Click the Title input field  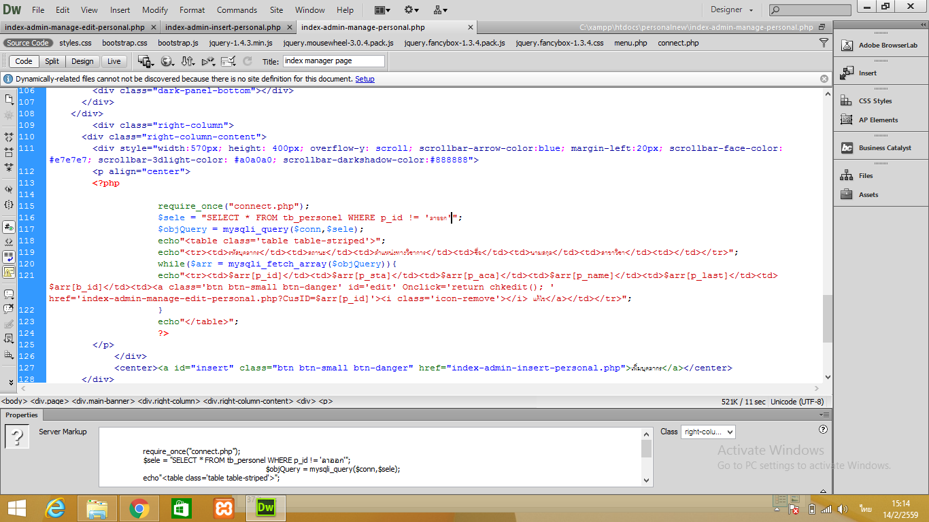[333, 61]
